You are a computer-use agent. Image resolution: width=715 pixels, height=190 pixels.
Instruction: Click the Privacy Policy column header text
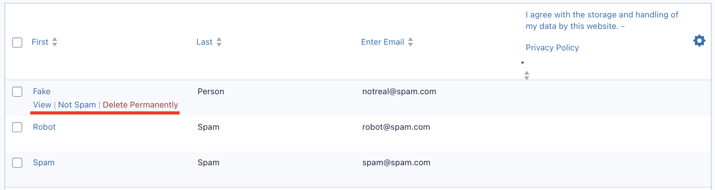(x=552, y=48)
